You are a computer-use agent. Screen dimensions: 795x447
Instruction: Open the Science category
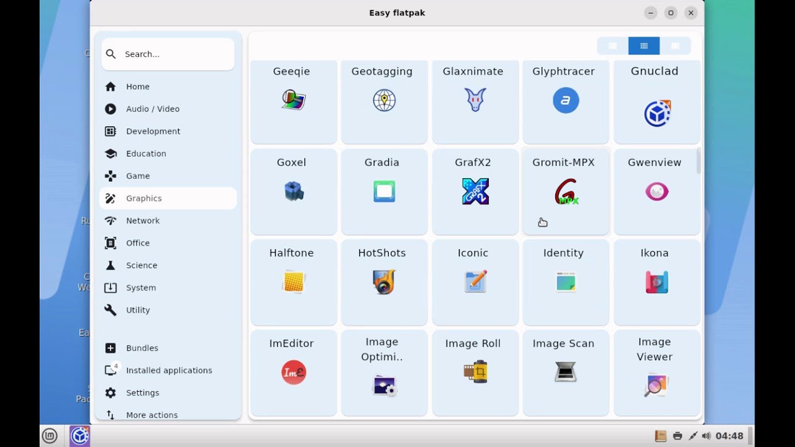tap(168, 265)
